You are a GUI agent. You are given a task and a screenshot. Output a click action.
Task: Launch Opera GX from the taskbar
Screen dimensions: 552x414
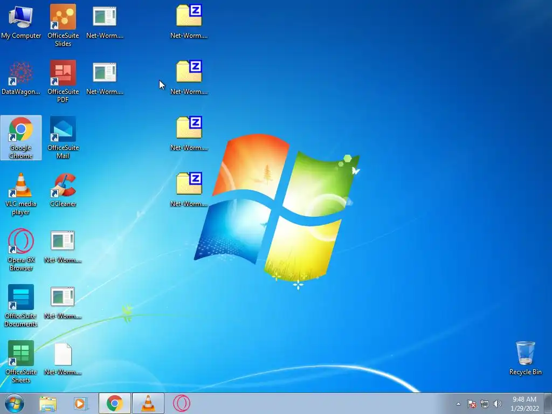181,403
